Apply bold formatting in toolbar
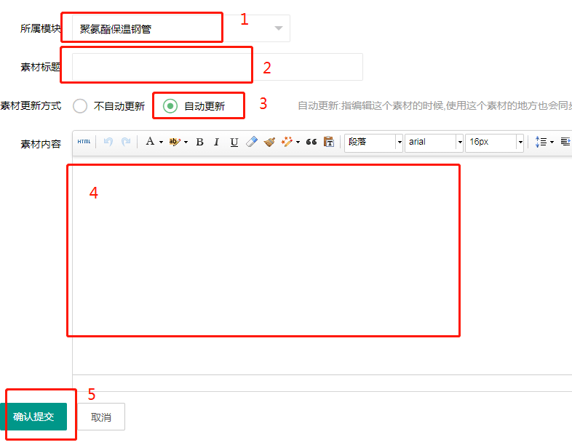Viewport: 572px width, 445px height. point(199,142)
